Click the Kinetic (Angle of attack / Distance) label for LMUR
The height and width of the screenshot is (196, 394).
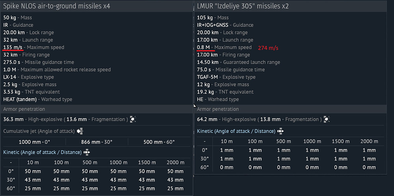click(x=236, y=131)
